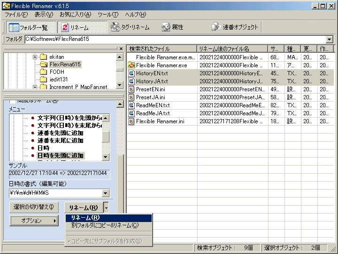Screen dimensions: 338x254
Task: Click the サンプル preview field
Action: (60, 175)
